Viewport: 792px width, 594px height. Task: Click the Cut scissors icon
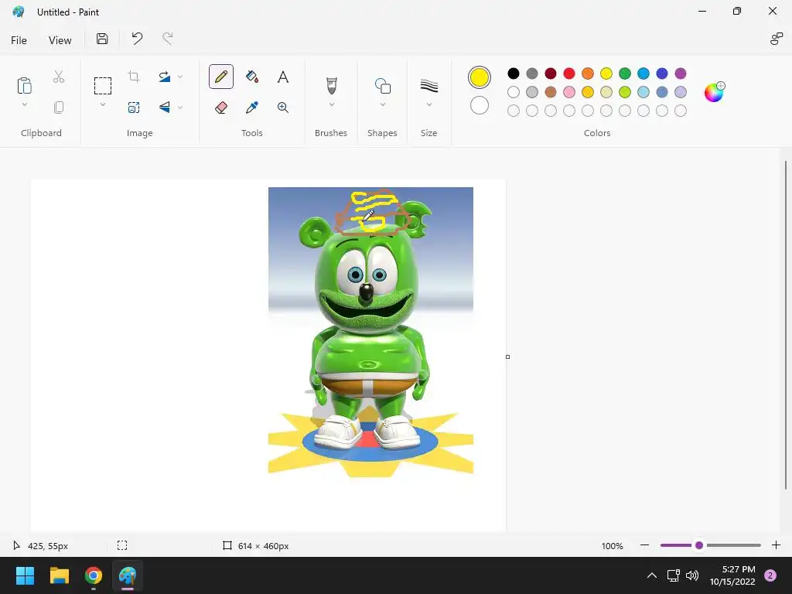pos(59,77)
